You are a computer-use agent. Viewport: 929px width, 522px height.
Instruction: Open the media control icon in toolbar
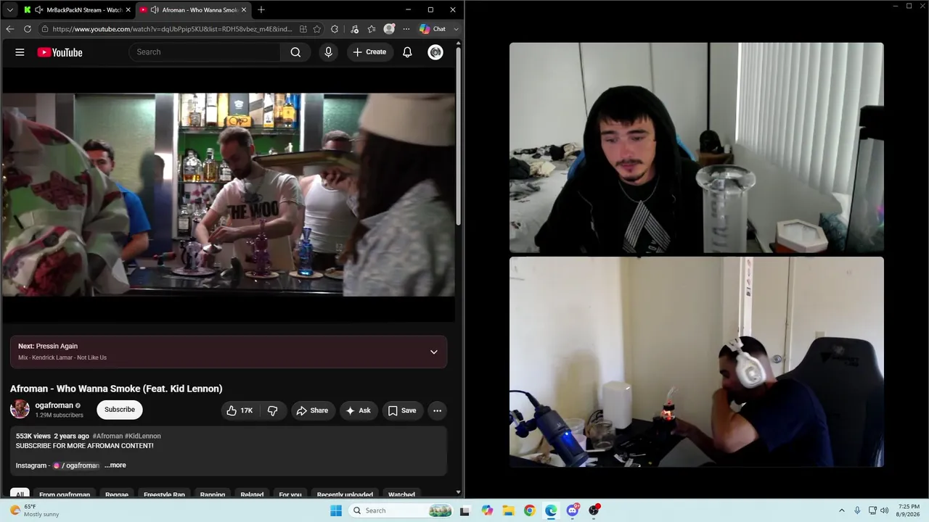point(354,29)
